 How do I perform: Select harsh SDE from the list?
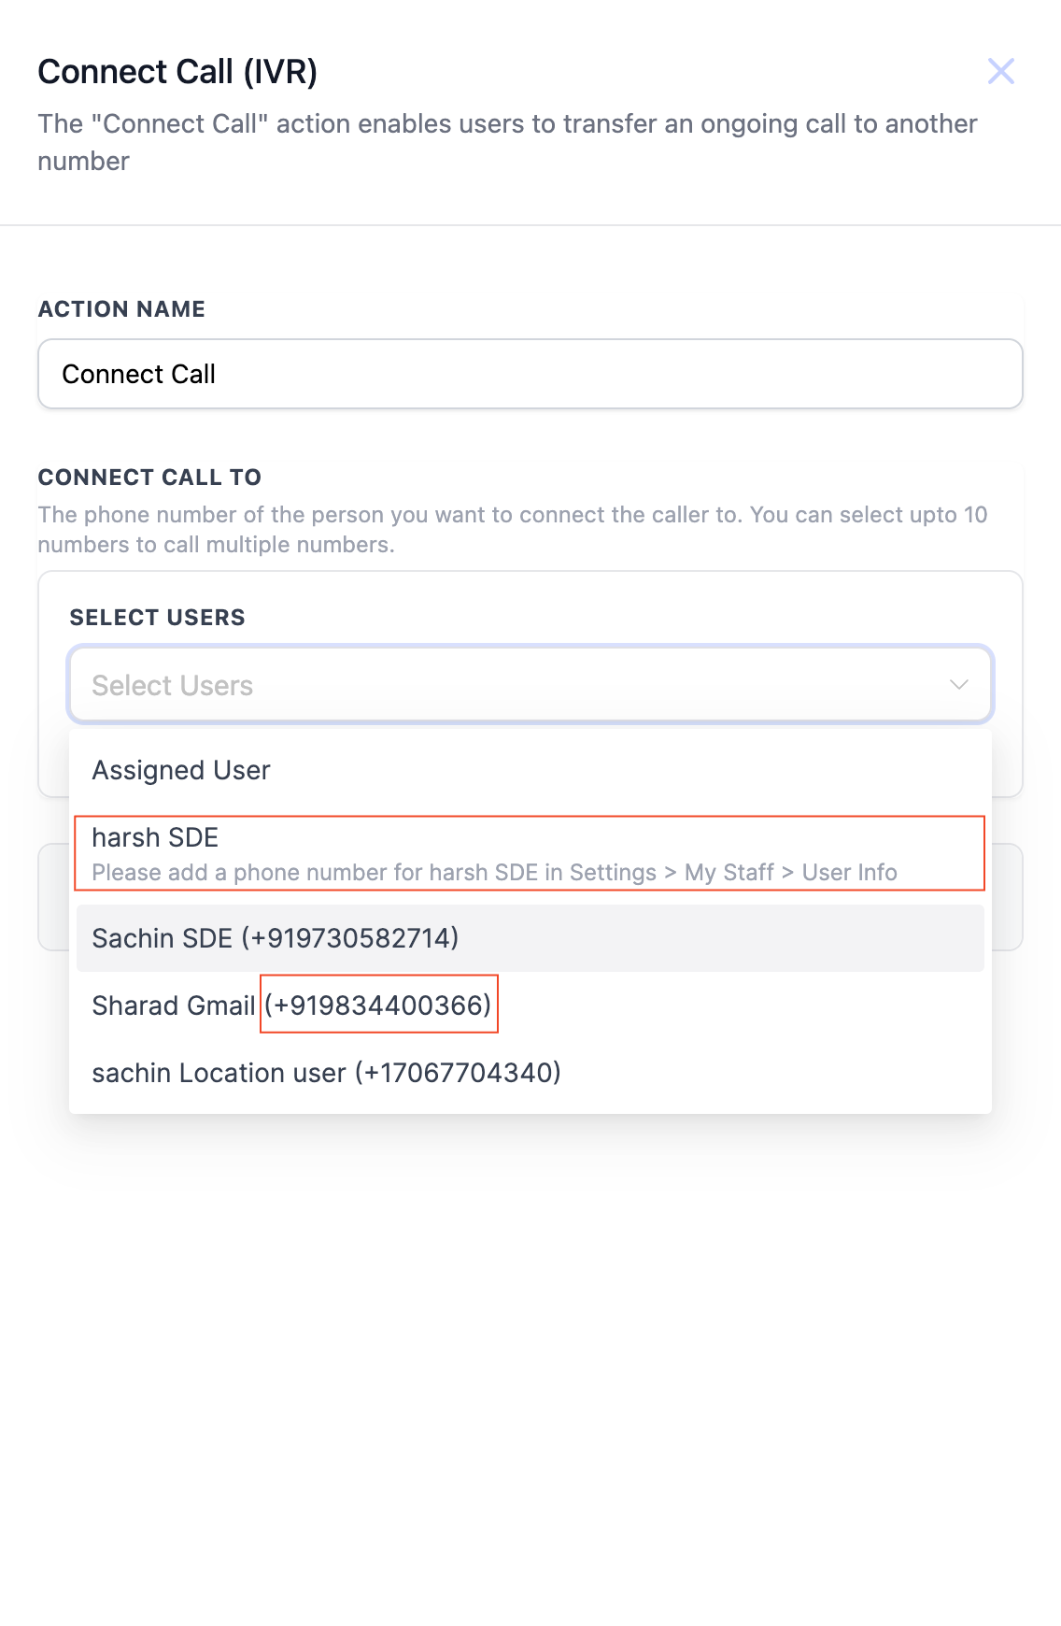155,837
